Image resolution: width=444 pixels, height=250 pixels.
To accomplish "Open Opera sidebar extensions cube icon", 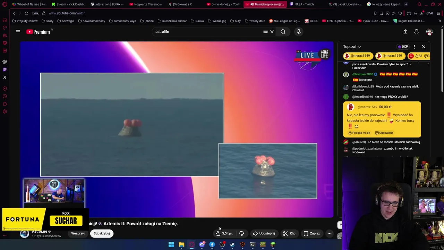I will pyautogui.click(x=5, y=104).
